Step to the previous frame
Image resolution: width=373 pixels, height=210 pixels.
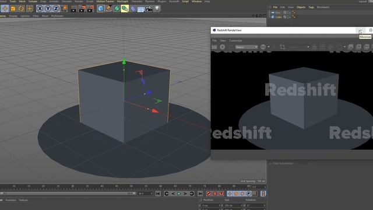pyautogui.click(x=173, y=194)
